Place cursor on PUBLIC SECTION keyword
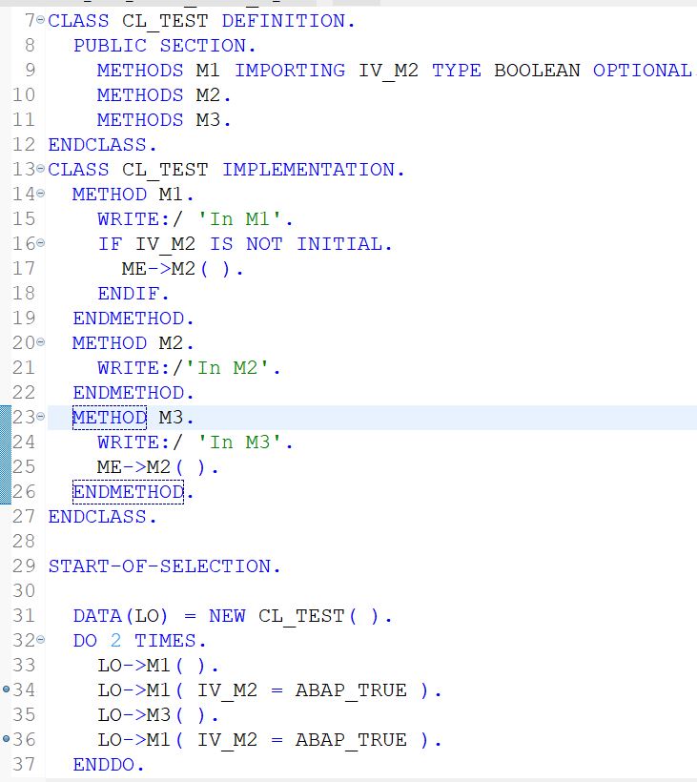Image resolution: width=697 pixels, height=782 pixels. point(165,46)
